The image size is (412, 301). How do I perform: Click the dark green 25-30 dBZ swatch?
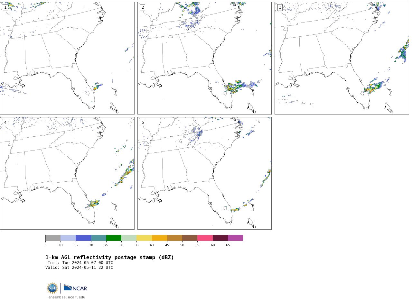(114, 238)
